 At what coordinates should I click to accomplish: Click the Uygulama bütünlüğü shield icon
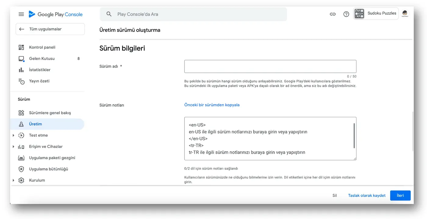point(21,169)
